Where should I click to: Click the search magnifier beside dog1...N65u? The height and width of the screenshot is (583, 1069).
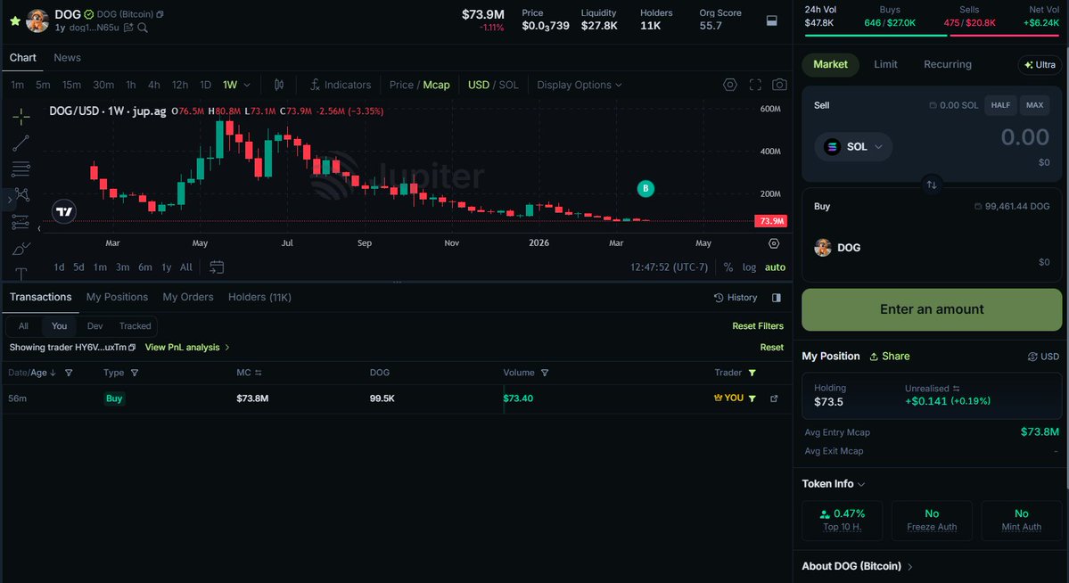click(143, 28)
